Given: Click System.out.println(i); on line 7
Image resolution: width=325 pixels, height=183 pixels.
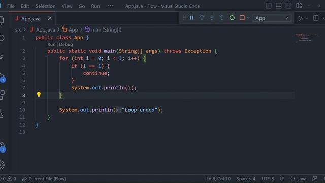Looking at the screenshot, I should coord(104,88).
